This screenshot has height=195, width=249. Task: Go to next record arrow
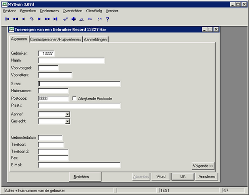[40, 19]
